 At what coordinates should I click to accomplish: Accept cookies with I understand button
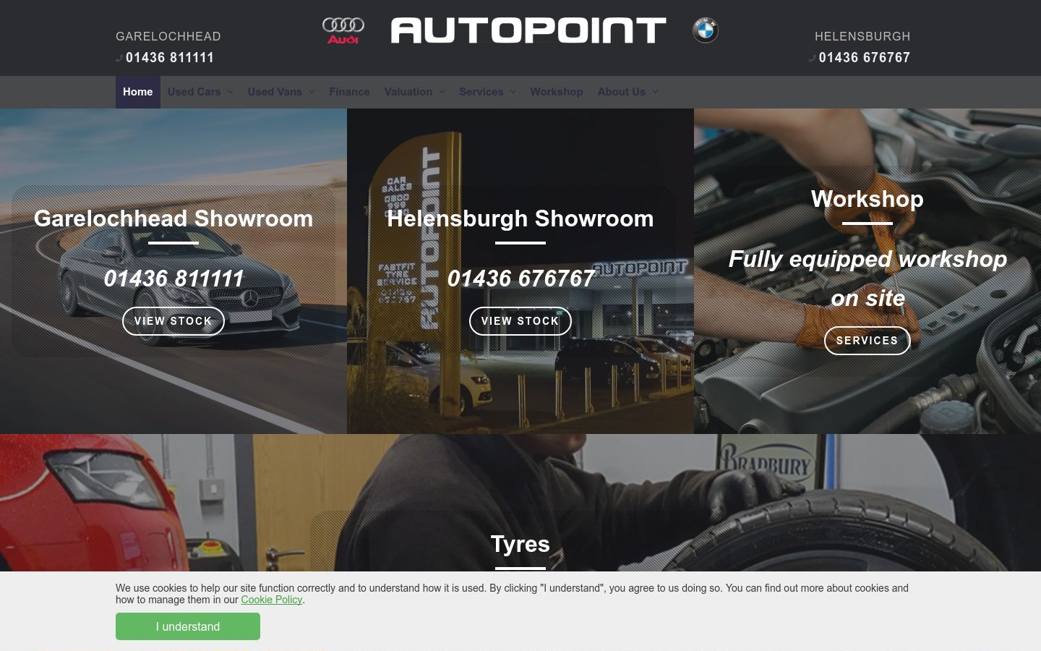[x=188, y=626]
